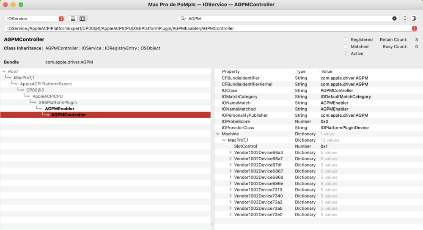Click the green zoom window button
The image size is (423, 230).
[x=21, y=5]
